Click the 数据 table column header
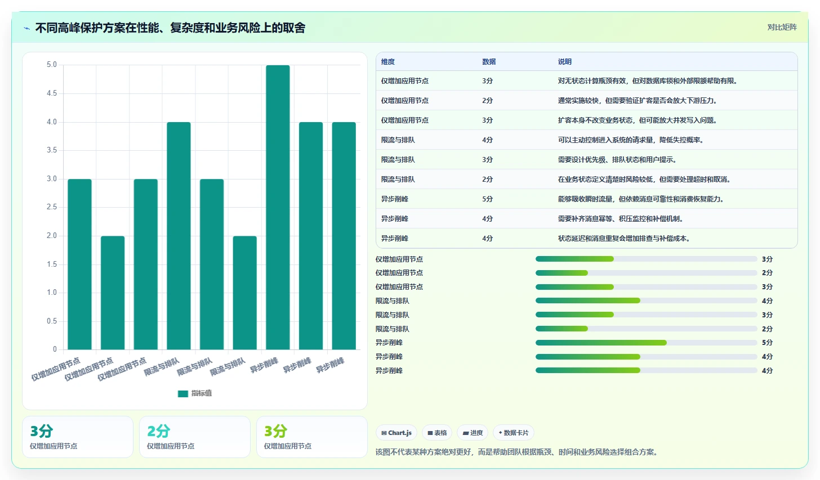 click(489, 62)
